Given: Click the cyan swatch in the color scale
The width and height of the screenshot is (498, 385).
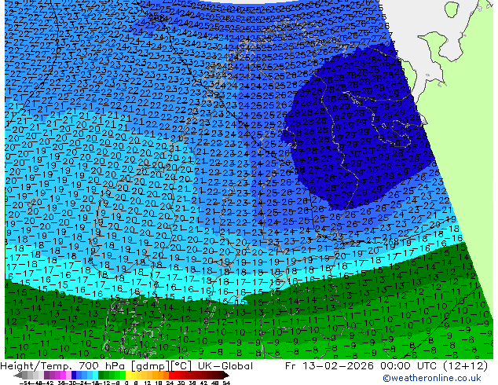Looking at the screenshot, I should (x=95, y=375).
